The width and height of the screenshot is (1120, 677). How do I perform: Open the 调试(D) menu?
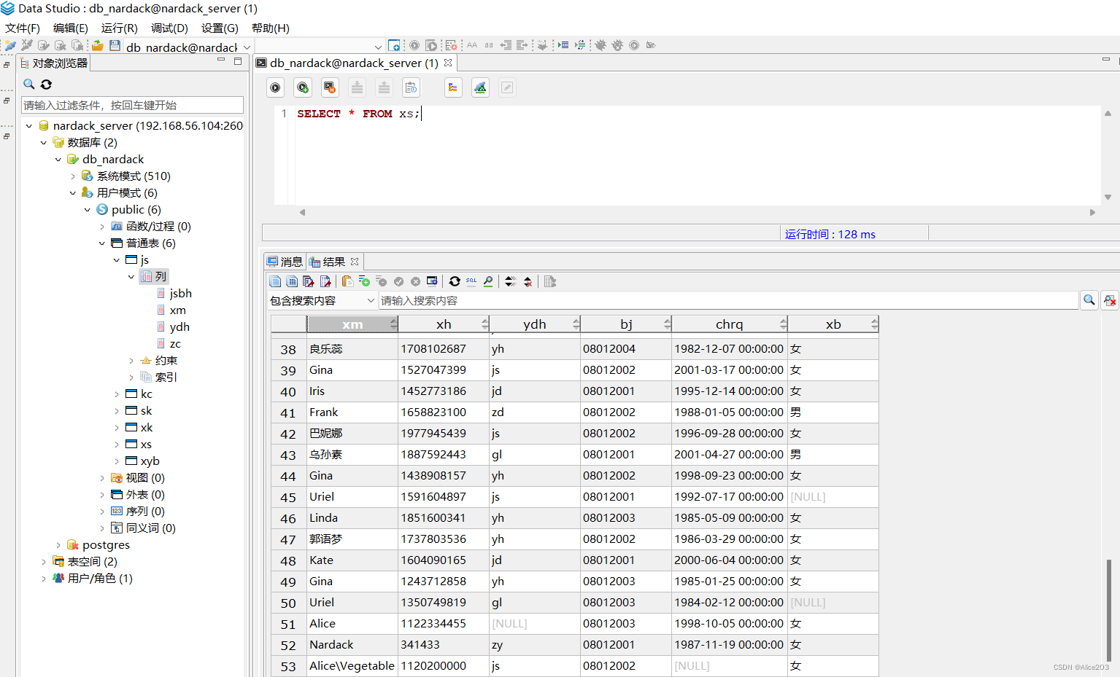click(x=169, y=28)
